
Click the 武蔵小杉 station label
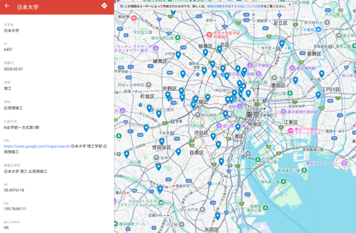(x=155, y=215)
